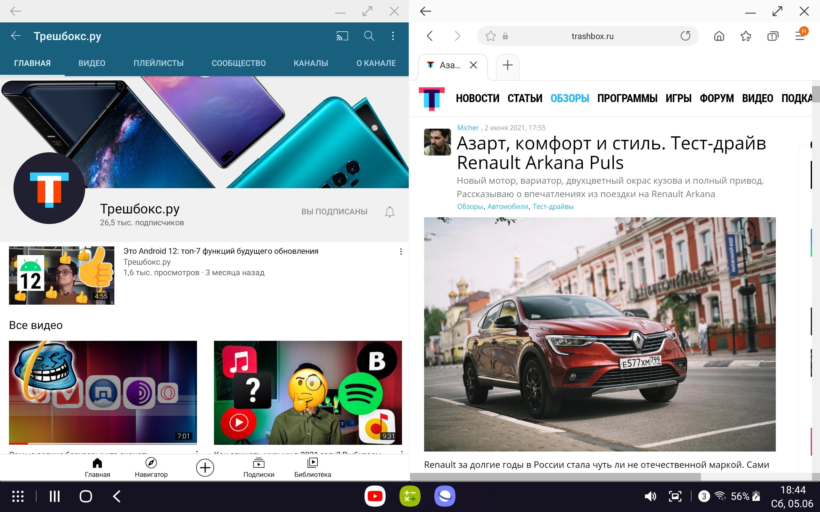The image size is (820, 512).
Task: Tap the Cast icon in YouTube header
Action: 342,36
